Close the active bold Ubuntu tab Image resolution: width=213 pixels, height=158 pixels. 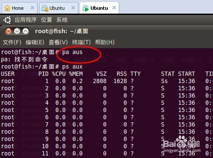pyautogui.click(x=114, y=8)
